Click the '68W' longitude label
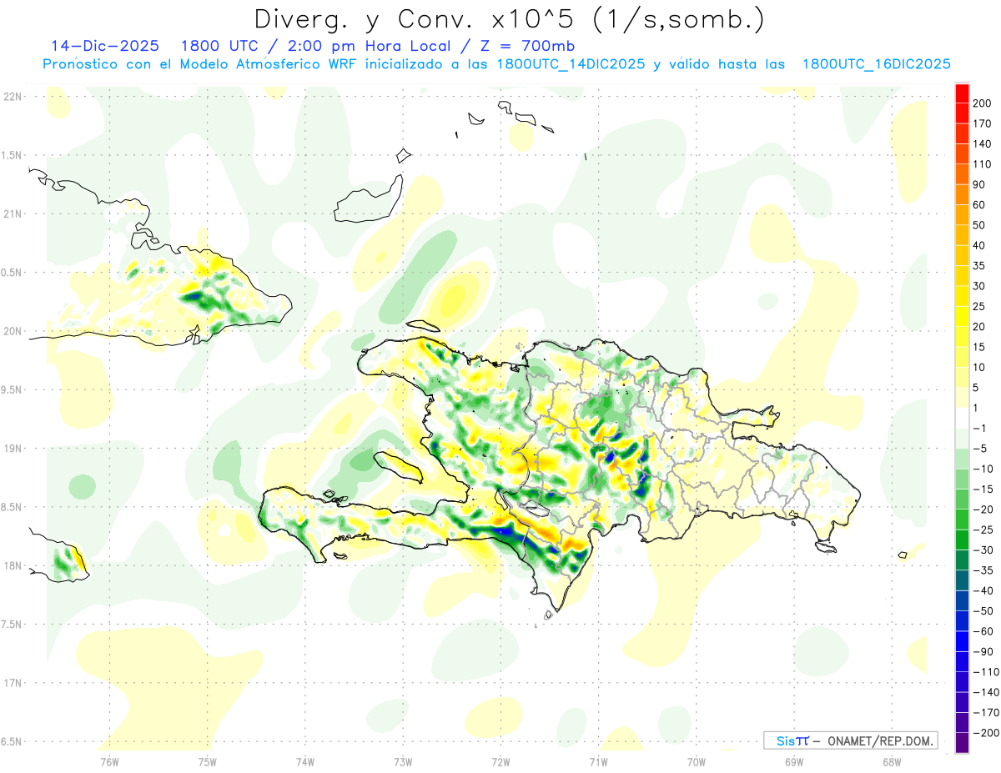Image resolution: width=1001 pixels, height=773 pixels. [892, 761]
